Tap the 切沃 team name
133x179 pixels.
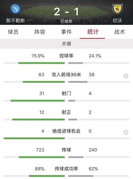[x=117, y=21]
